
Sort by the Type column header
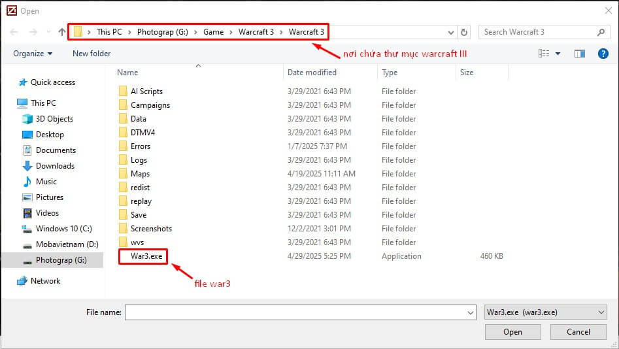(x=390, y=73)
